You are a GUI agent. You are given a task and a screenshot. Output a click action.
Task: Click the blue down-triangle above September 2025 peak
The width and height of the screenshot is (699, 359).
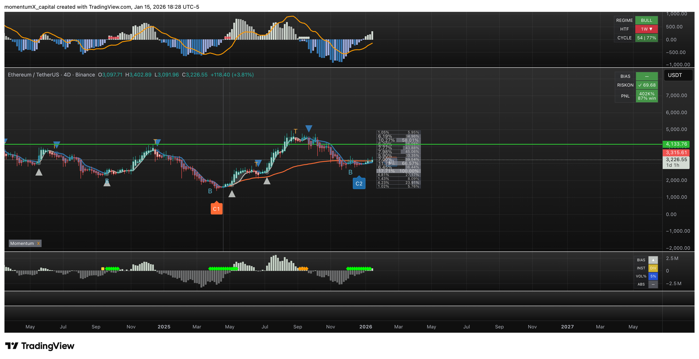point(309,129)
